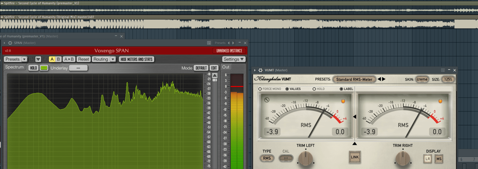
Task: Open the VUMT detailed settings grid icon
Action: point(443,70)
